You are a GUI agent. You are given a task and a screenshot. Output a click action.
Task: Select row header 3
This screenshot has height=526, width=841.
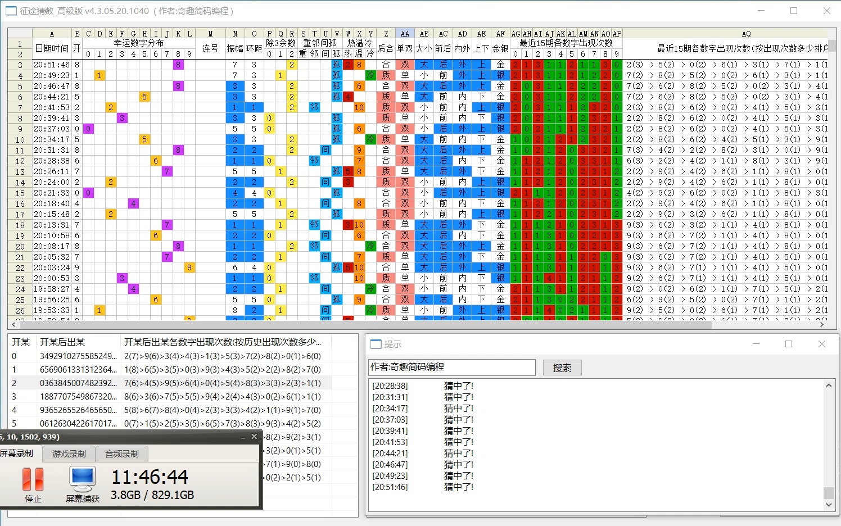tap(20, 65)
